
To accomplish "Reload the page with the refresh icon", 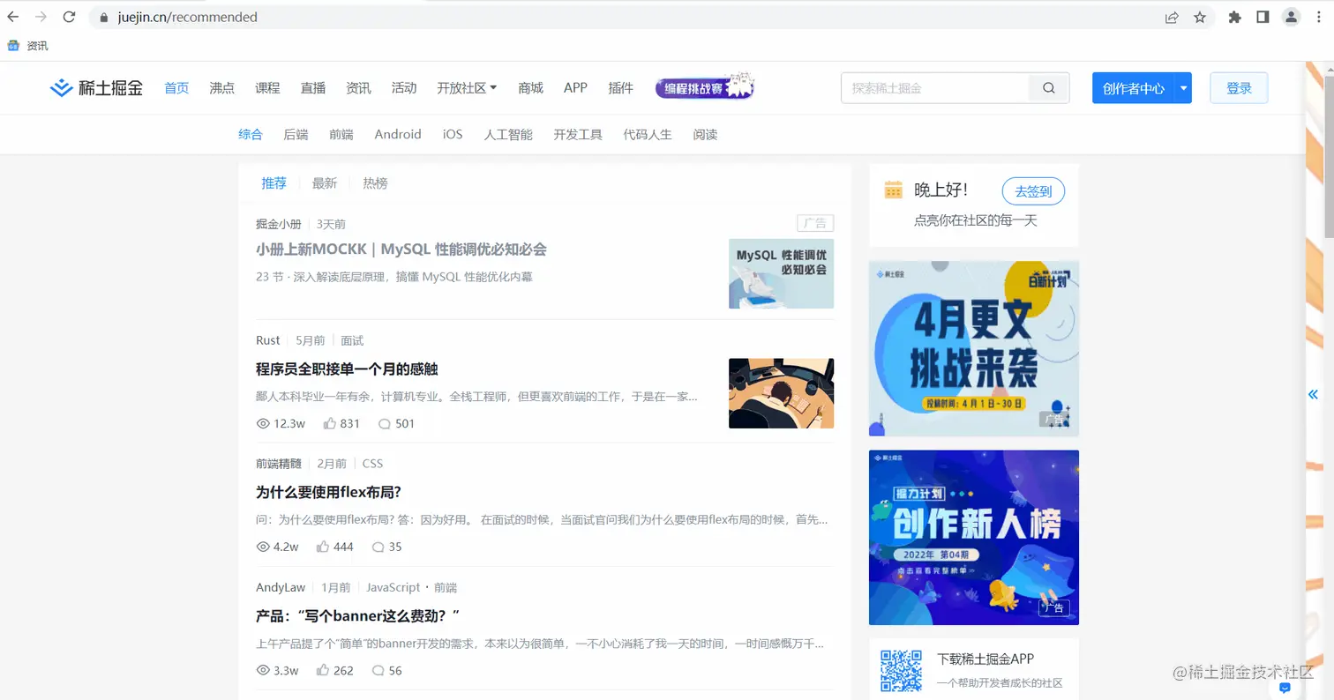I will 70,17.
